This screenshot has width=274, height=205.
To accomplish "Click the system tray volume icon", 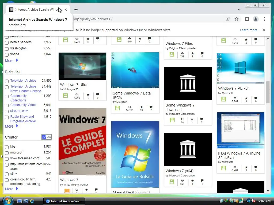I will click(253, 201).
